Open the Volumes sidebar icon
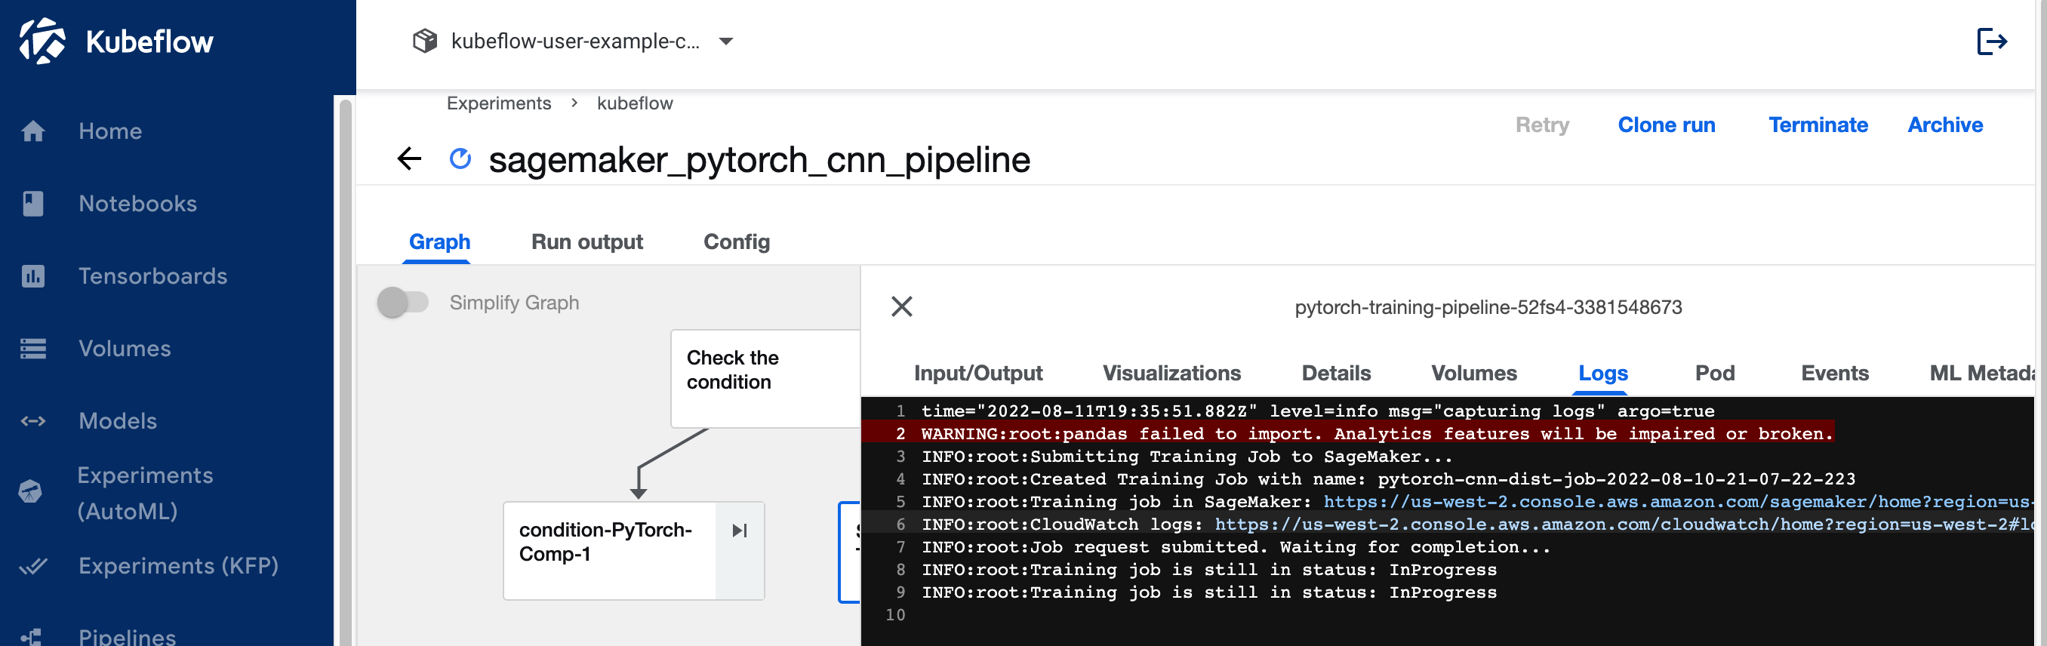 (32, 348)
